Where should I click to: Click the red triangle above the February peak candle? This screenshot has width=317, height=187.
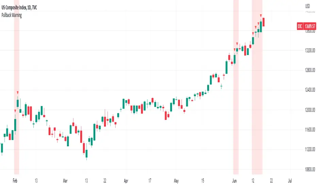[x=18, y=92]
